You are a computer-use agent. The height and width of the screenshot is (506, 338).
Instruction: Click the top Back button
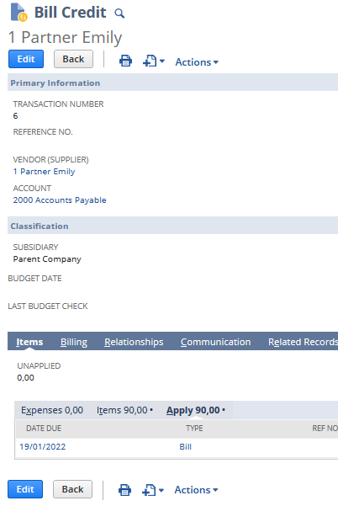(x=73, y=59)
